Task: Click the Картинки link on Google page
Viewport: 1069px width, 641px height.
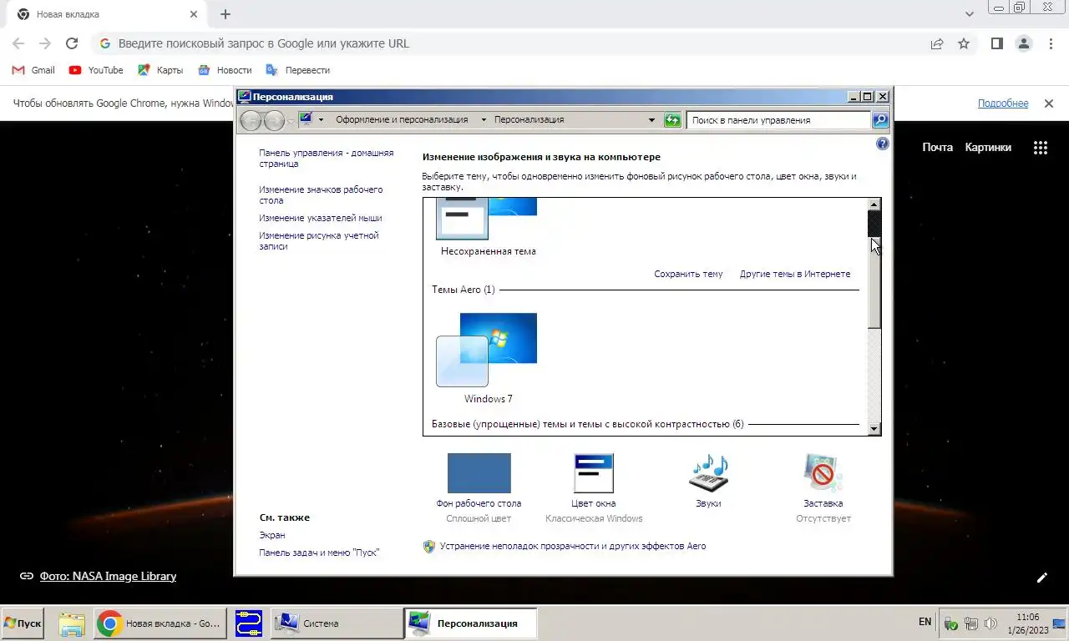Action: coord(988,148)
